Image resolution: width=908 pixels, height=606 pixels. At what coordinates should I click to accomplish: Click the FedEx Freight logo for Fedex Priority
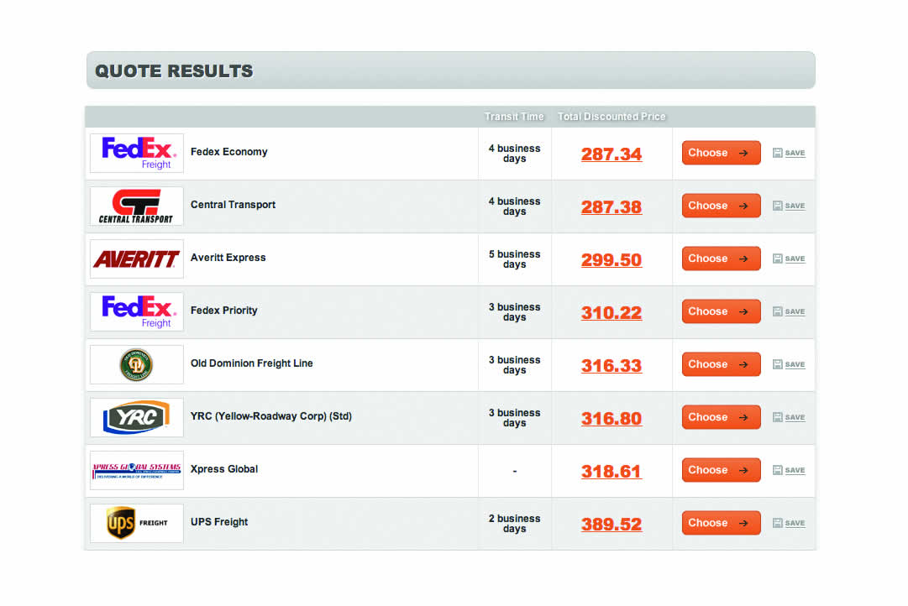tap(137, 311)
